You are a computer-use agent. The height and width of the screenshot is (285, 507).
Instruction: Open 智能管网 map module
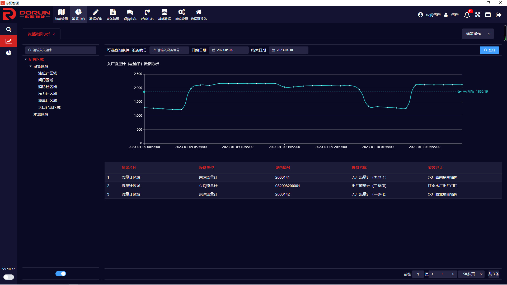[x=61, y=15]
